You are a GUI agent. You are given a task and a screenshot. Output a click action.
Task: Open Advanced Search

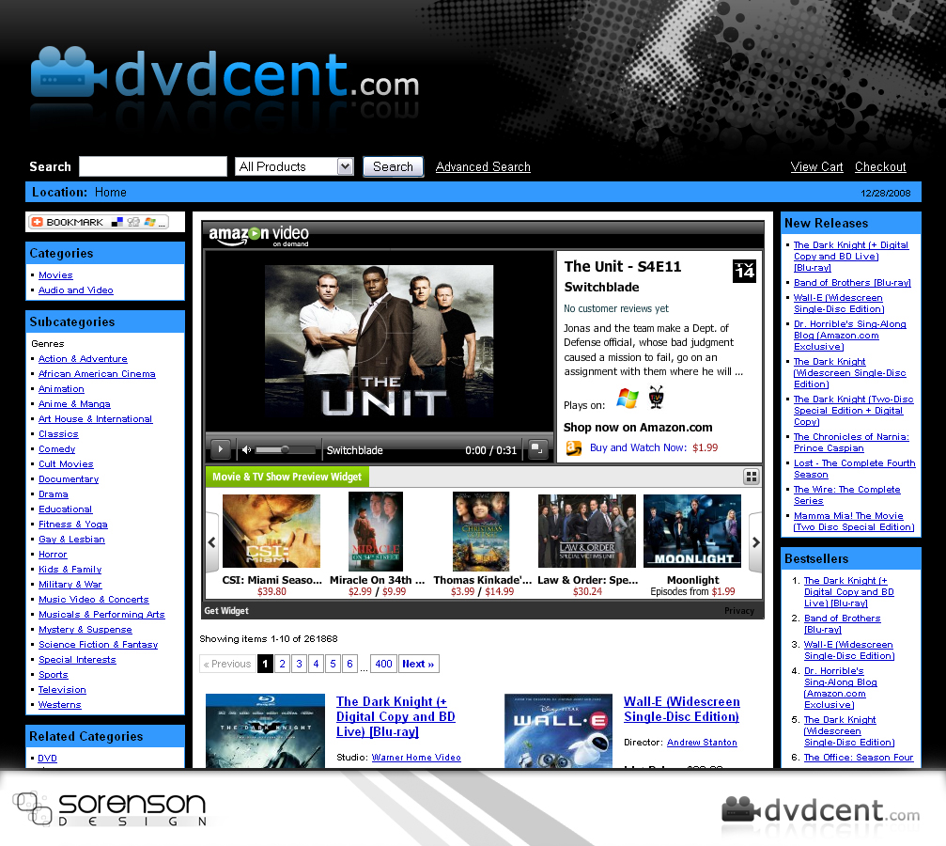[483, 166]
